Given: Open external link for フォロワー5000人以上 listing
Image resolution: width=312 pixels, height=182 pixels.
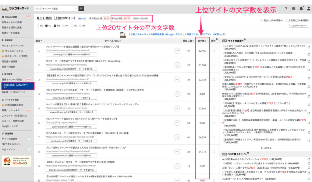Looking at the screenshot, I should tap(309, 47).
